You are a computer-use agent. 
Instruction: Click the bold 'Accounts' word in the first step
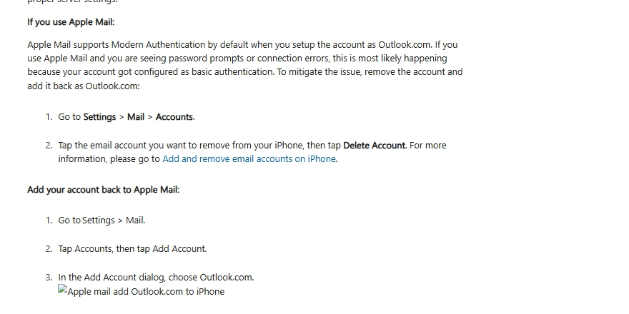[x=174, y=117]
